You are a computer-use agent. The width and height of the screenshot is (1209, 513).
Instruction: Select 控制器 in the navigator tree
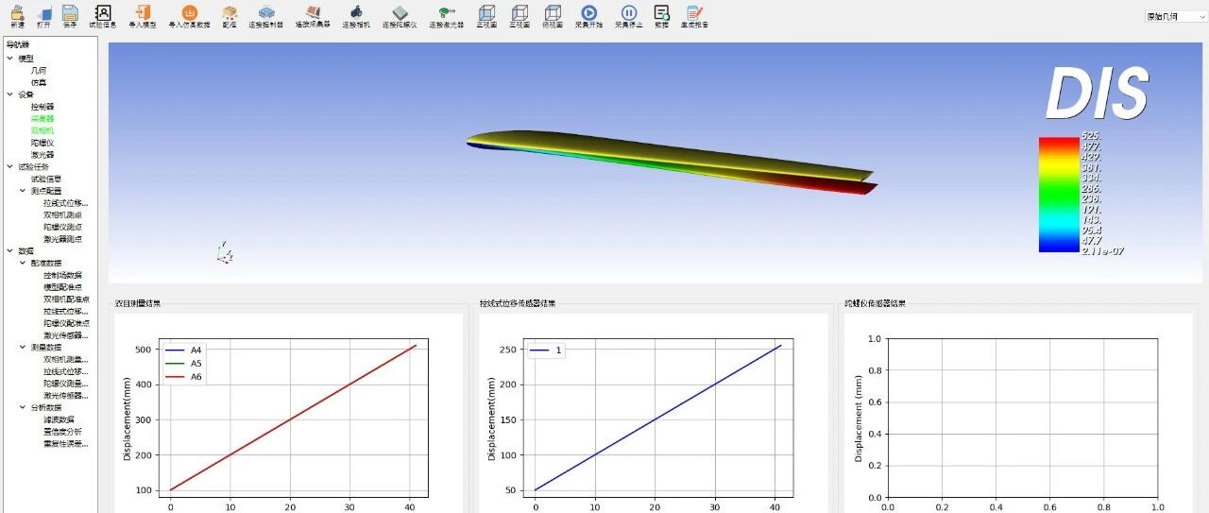43,107
